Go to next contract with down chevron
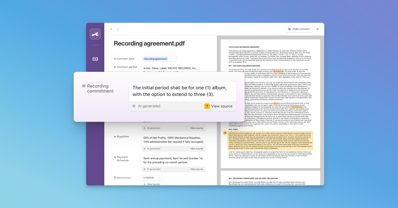Screen dimensions: 398x208 pyautogui.click(x=118, y=29)
